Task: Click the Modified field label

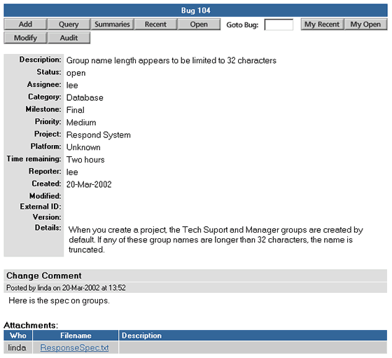Action: pyautogui.click(x=45, y=196)
